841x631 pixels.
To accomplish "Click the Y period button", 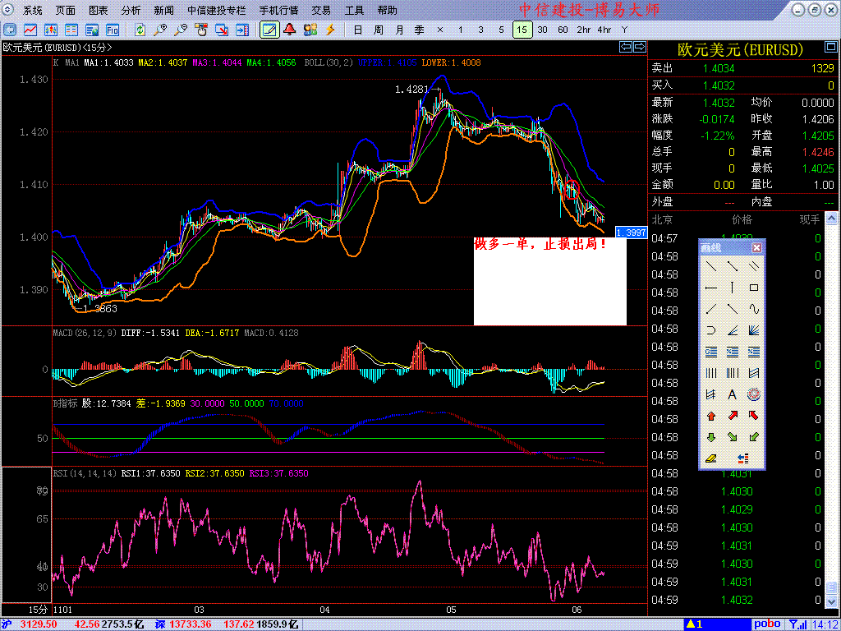I will (624, 30).
